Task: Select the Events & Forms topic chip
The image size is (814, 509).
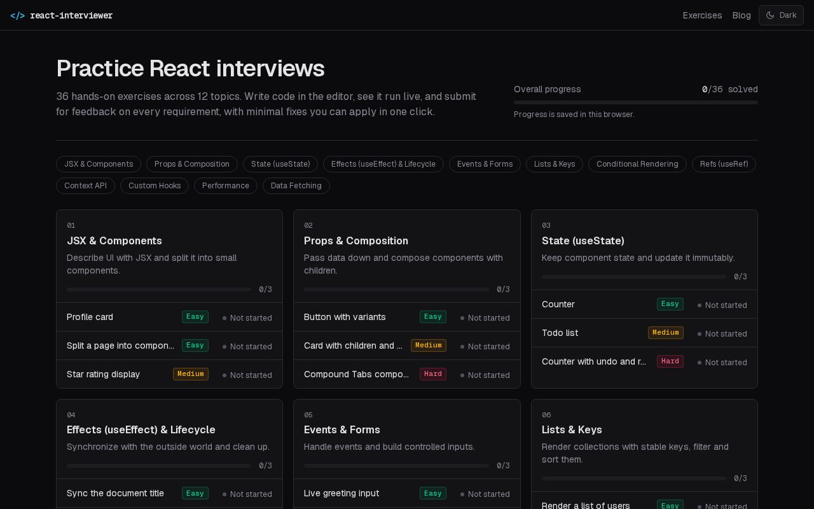Action: [485, 164]
